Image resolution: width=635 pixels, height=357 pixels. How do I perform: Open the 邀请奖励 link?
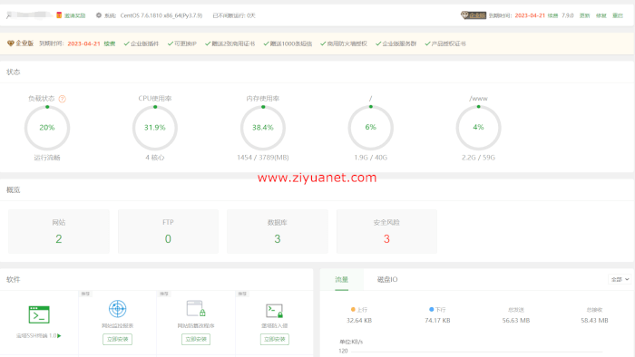pyautogui.click(x=75, y=15)
